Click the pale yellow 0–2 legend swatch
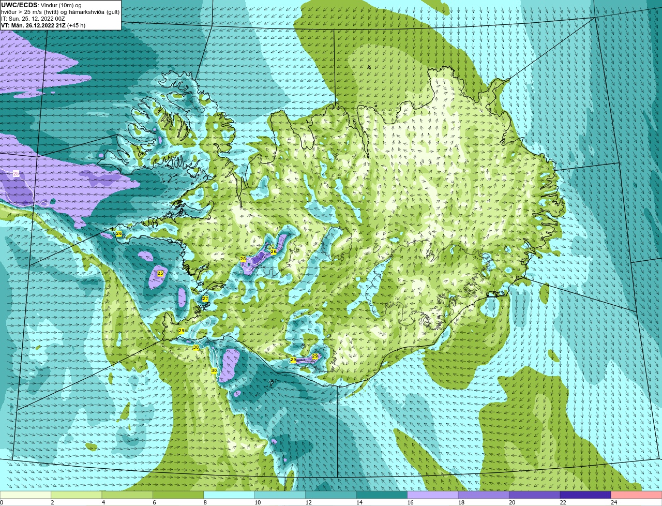This screenshot has width=662, height=506. pos(26,495)
